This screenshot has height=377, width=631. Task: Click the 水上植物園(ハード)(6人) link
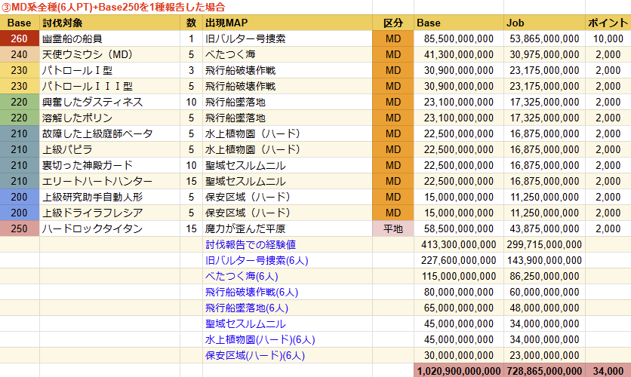click(x=260, y=339)
